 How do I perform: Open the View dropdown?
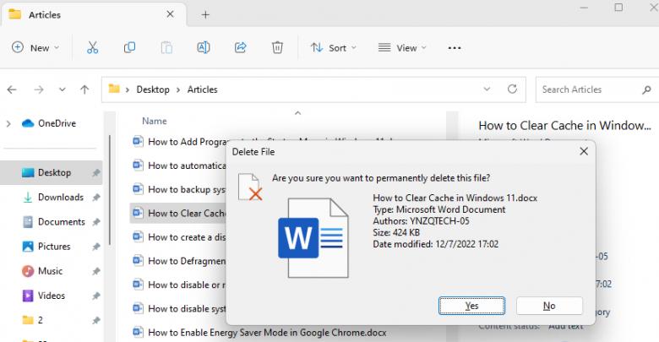pos(402,48)
